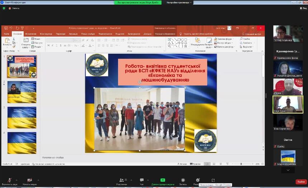Select slide 4 thumbnail in panel
Viewport: 308px width, 188px height.
(x=22, y=143)
